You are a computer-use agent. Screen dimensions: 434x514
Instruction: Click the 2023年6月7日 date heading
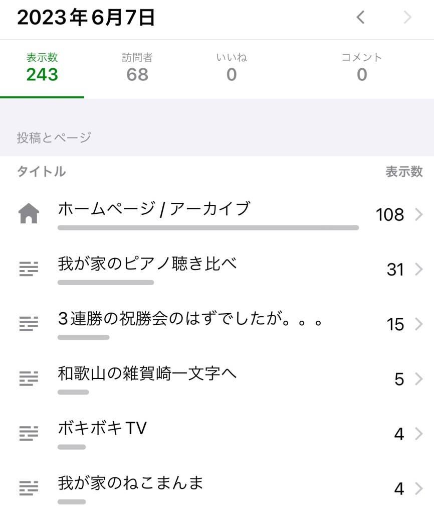pos(86,18)
